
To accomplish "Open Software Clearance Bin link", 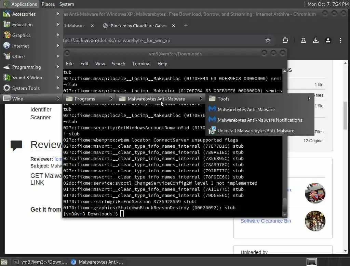I will pos(266,221).
